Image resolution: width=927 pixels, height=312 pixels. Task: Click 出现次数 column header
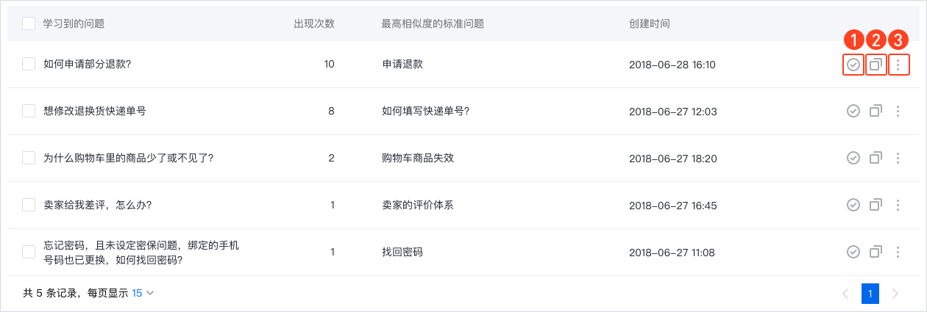pos(314,23)
